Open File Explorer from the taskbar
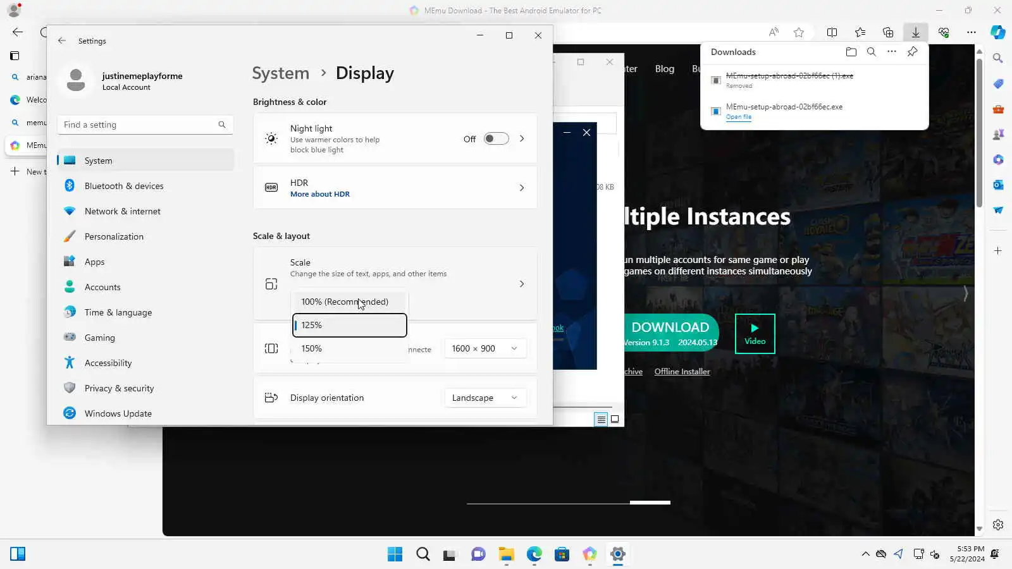1012x569 pixels. (506, 554)
